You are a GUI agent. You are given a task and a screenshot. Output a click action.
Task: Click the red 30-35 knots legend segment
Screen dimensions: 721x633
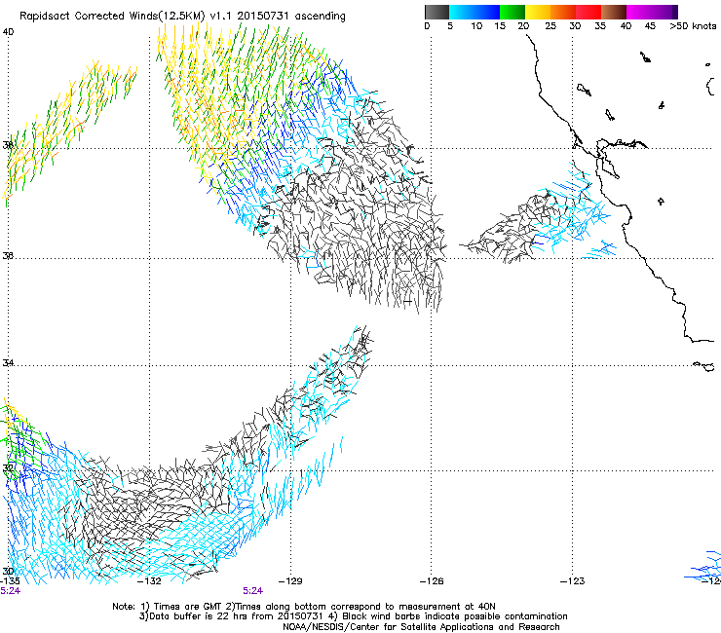tap(588, 12)
